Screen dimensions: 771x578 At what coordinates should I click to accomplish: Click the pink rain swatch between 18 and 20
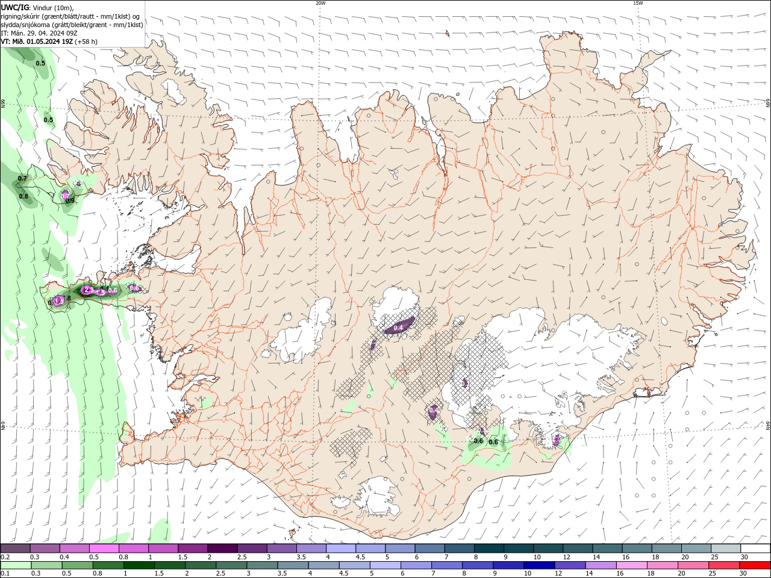[x=661, y=565]
